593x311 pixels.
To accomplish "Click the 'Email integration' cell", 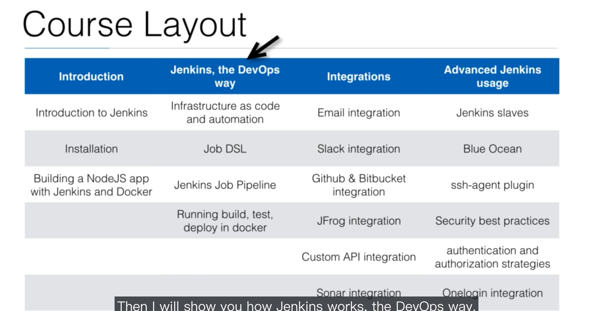I will [x=359, y=113].
